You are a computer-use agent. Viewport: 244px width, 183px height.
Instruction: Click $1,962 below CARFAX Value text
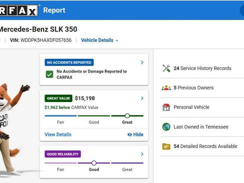tap(71, 107)
